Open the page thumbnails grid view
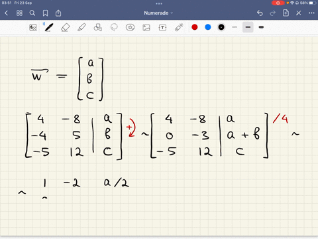The width and height of the screenshot is (318, 239). tap(19, 13)
